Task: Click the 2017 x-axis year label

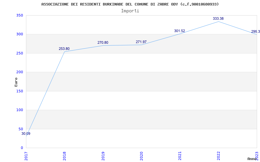Action: pos(26,156)
